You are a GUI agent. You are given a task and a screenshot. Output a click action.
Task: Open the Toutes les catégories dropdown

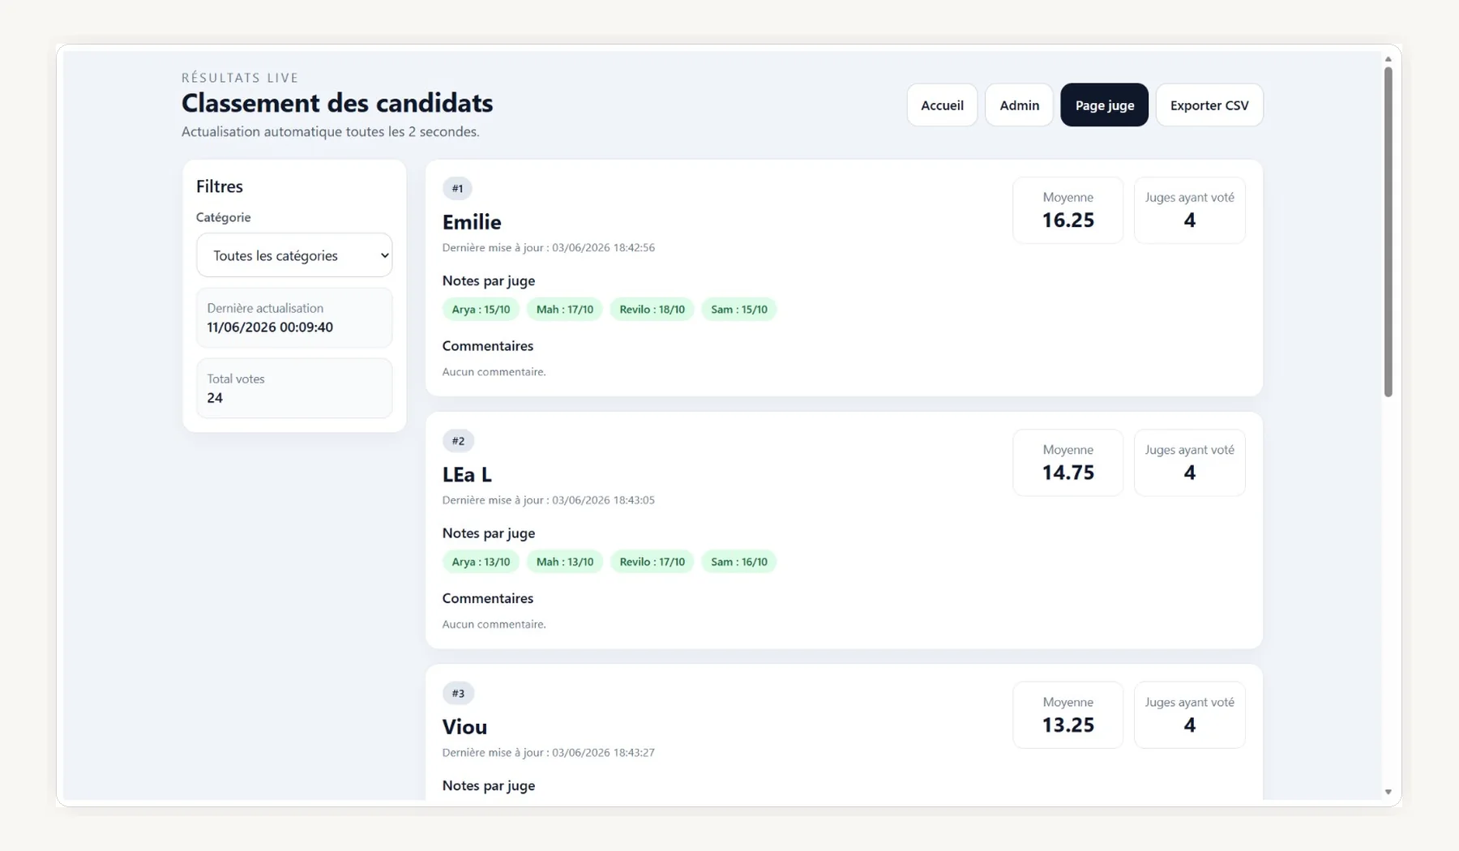click(x=294, y=255)
